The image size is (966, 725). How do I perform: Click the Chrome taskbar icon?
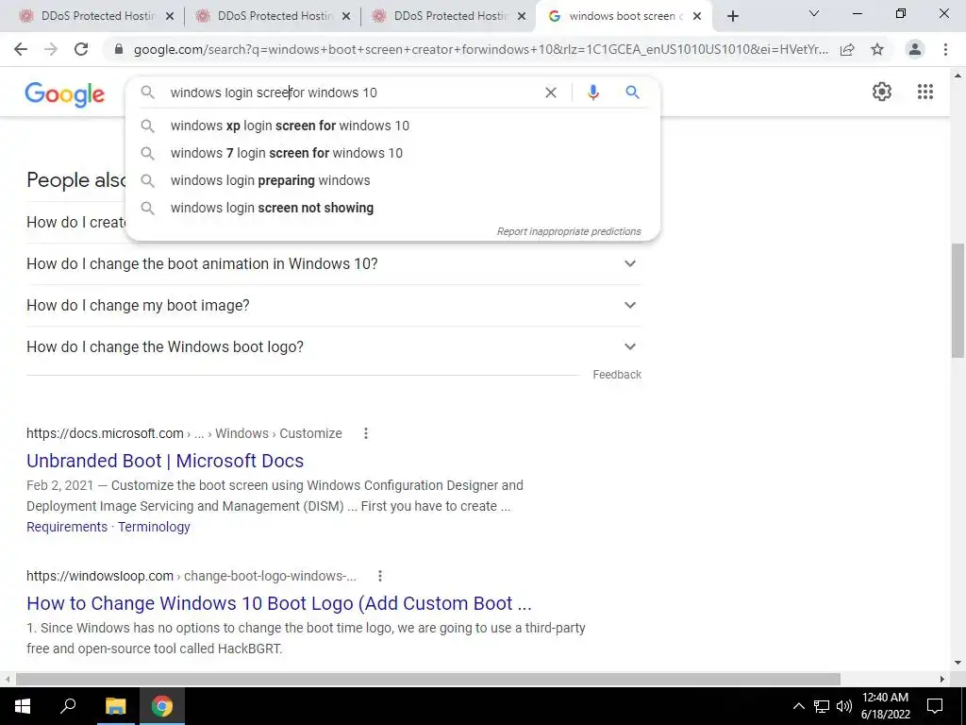click(162, 706)
